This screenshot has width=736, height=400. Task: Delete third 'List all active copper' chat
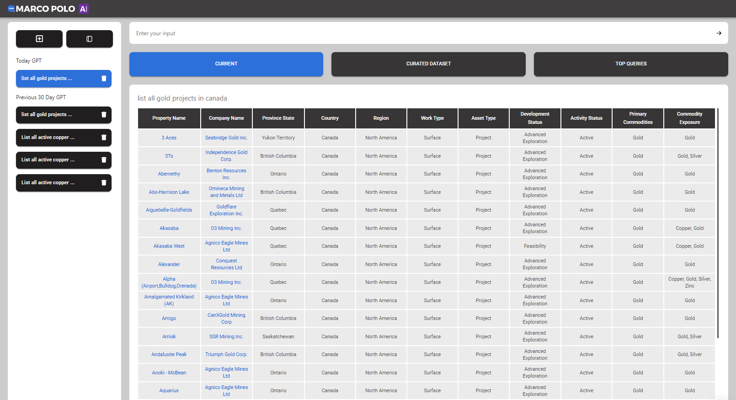click(104, 183)
